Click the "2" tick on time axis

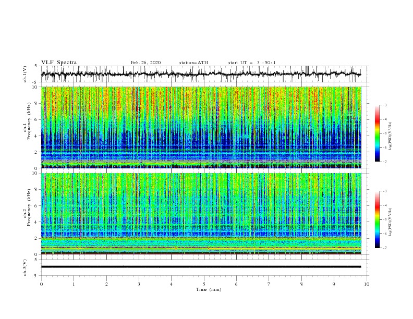pos(106,284)
